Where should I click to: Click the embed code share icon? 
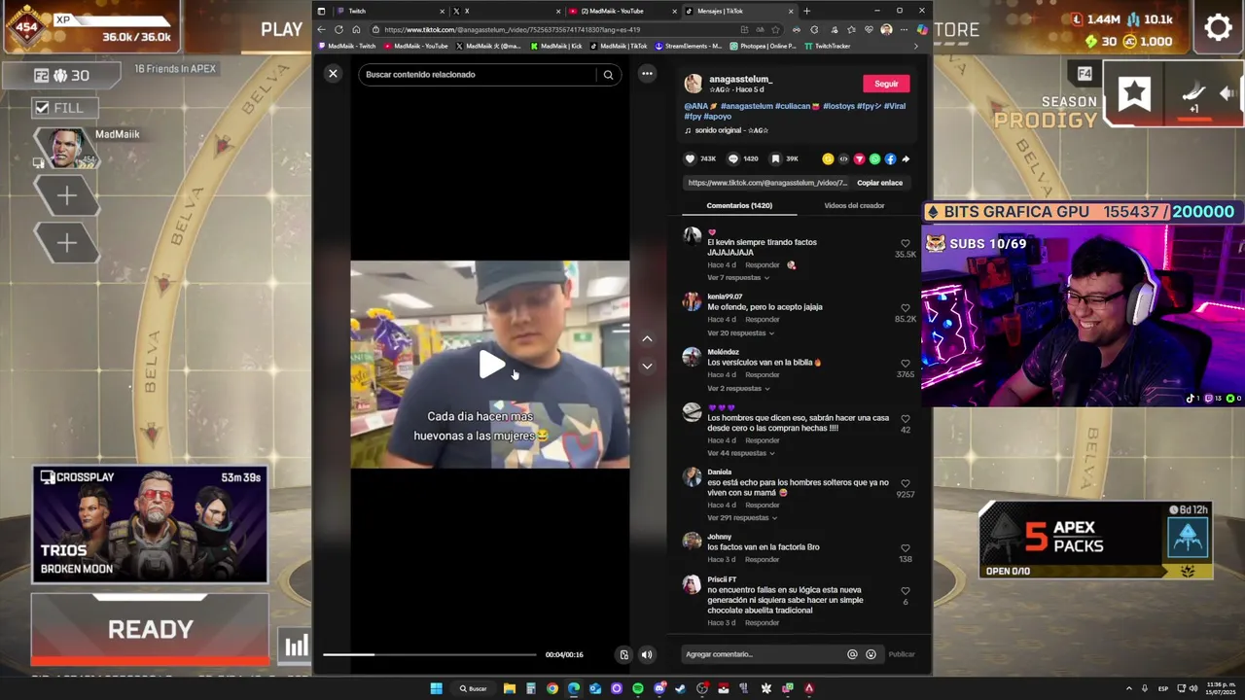pyautogui.click(x=843, y=158)
